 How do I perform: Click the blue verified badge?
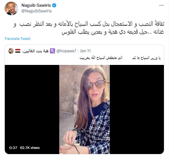[54, 5]
